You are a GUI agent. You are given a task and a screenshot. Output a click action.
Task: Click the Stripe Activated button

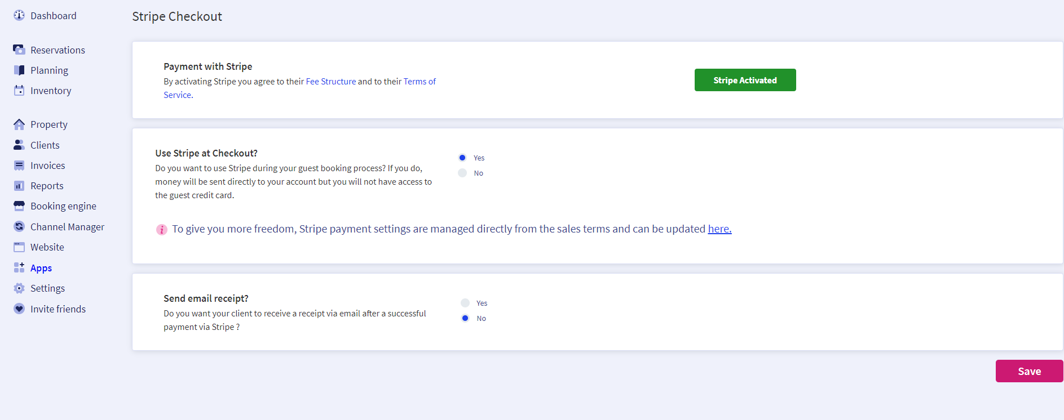point(745,80)
